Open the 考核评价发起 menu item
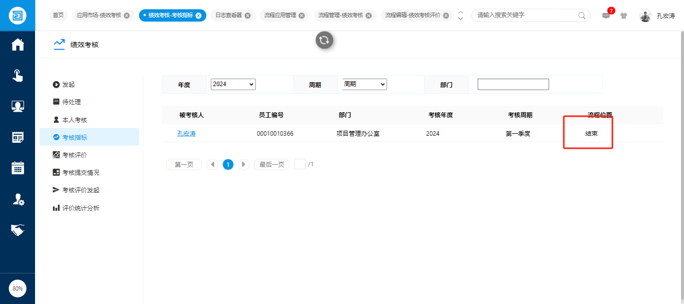Image resolution: width=684 pixels, height=304 pixels. pyautogui.click(x=89, y=190)
